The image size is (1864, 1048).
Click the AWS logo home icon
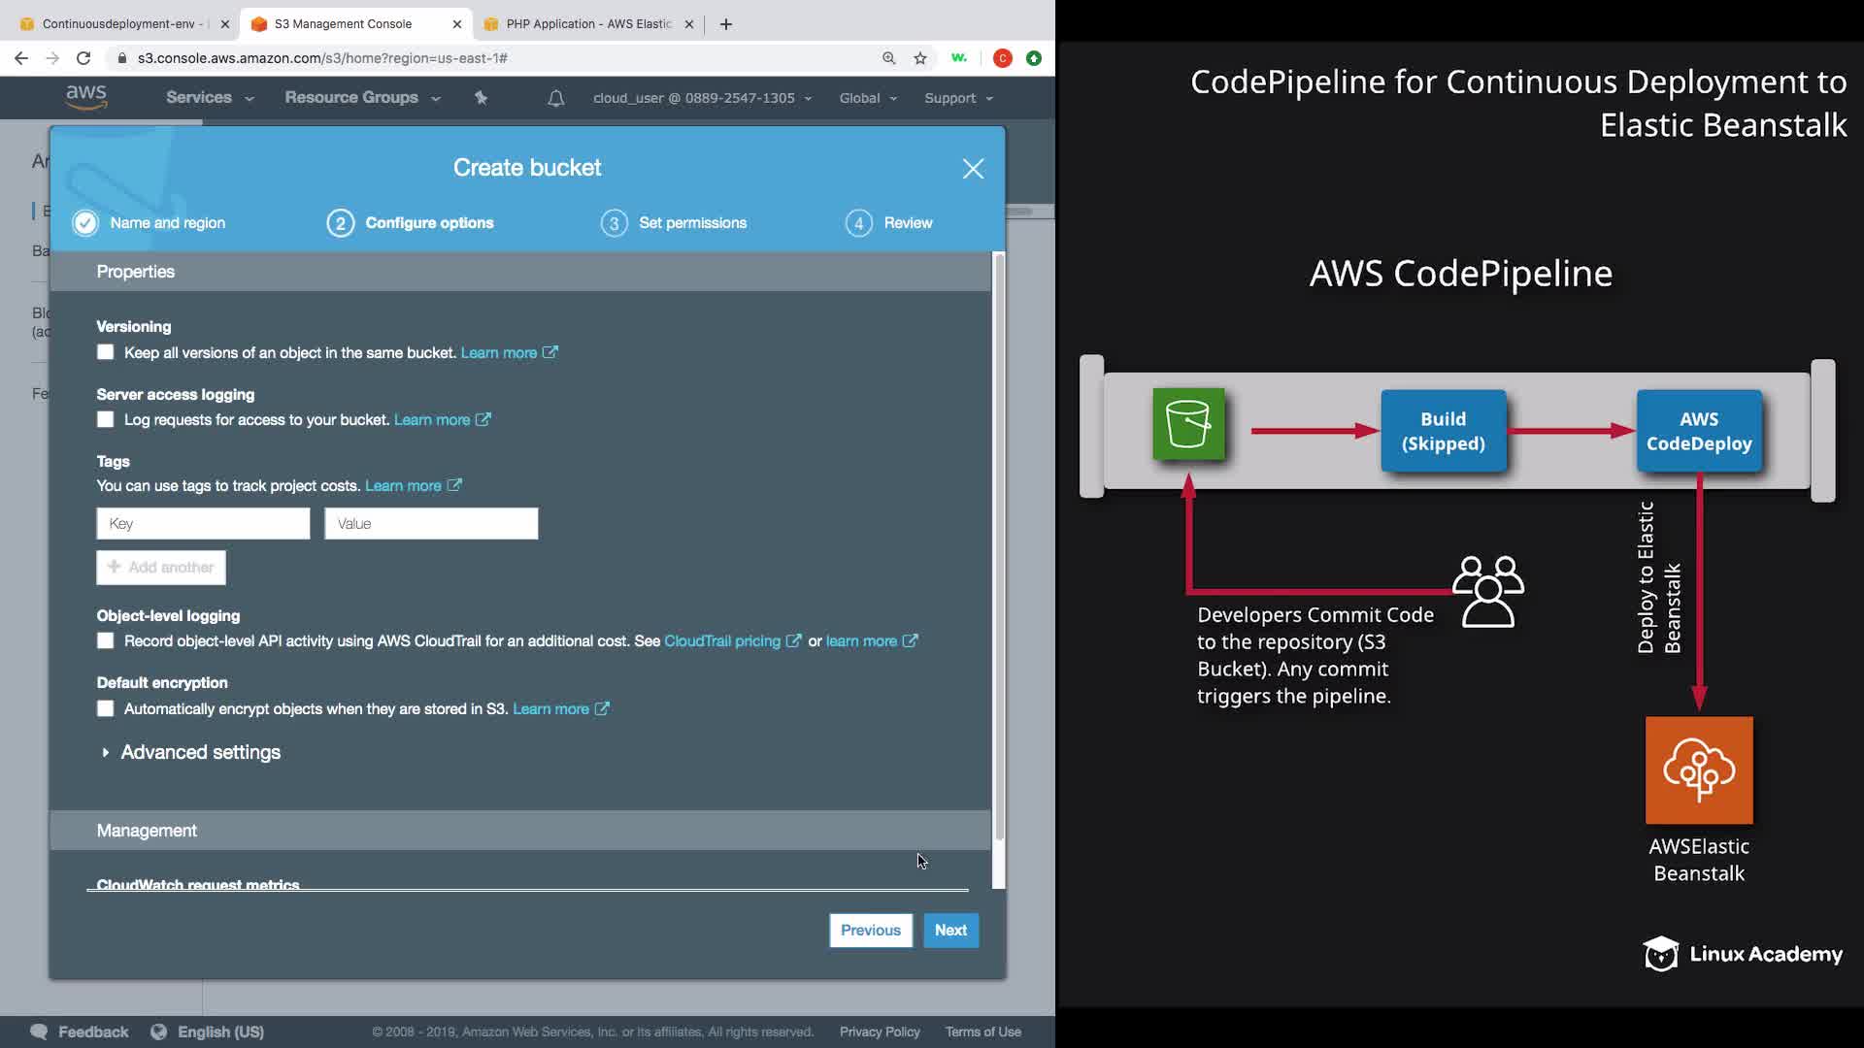85,97
